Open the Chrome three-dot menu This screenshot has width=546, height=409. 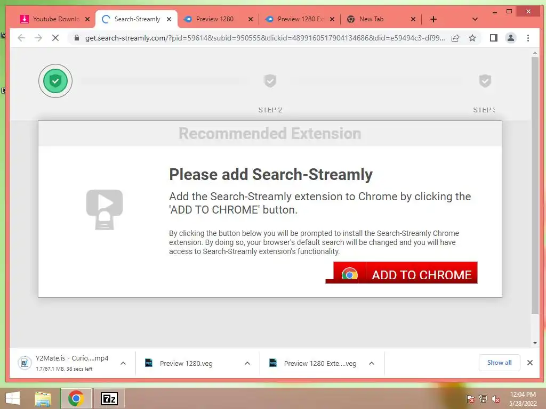tap(528, 38)
